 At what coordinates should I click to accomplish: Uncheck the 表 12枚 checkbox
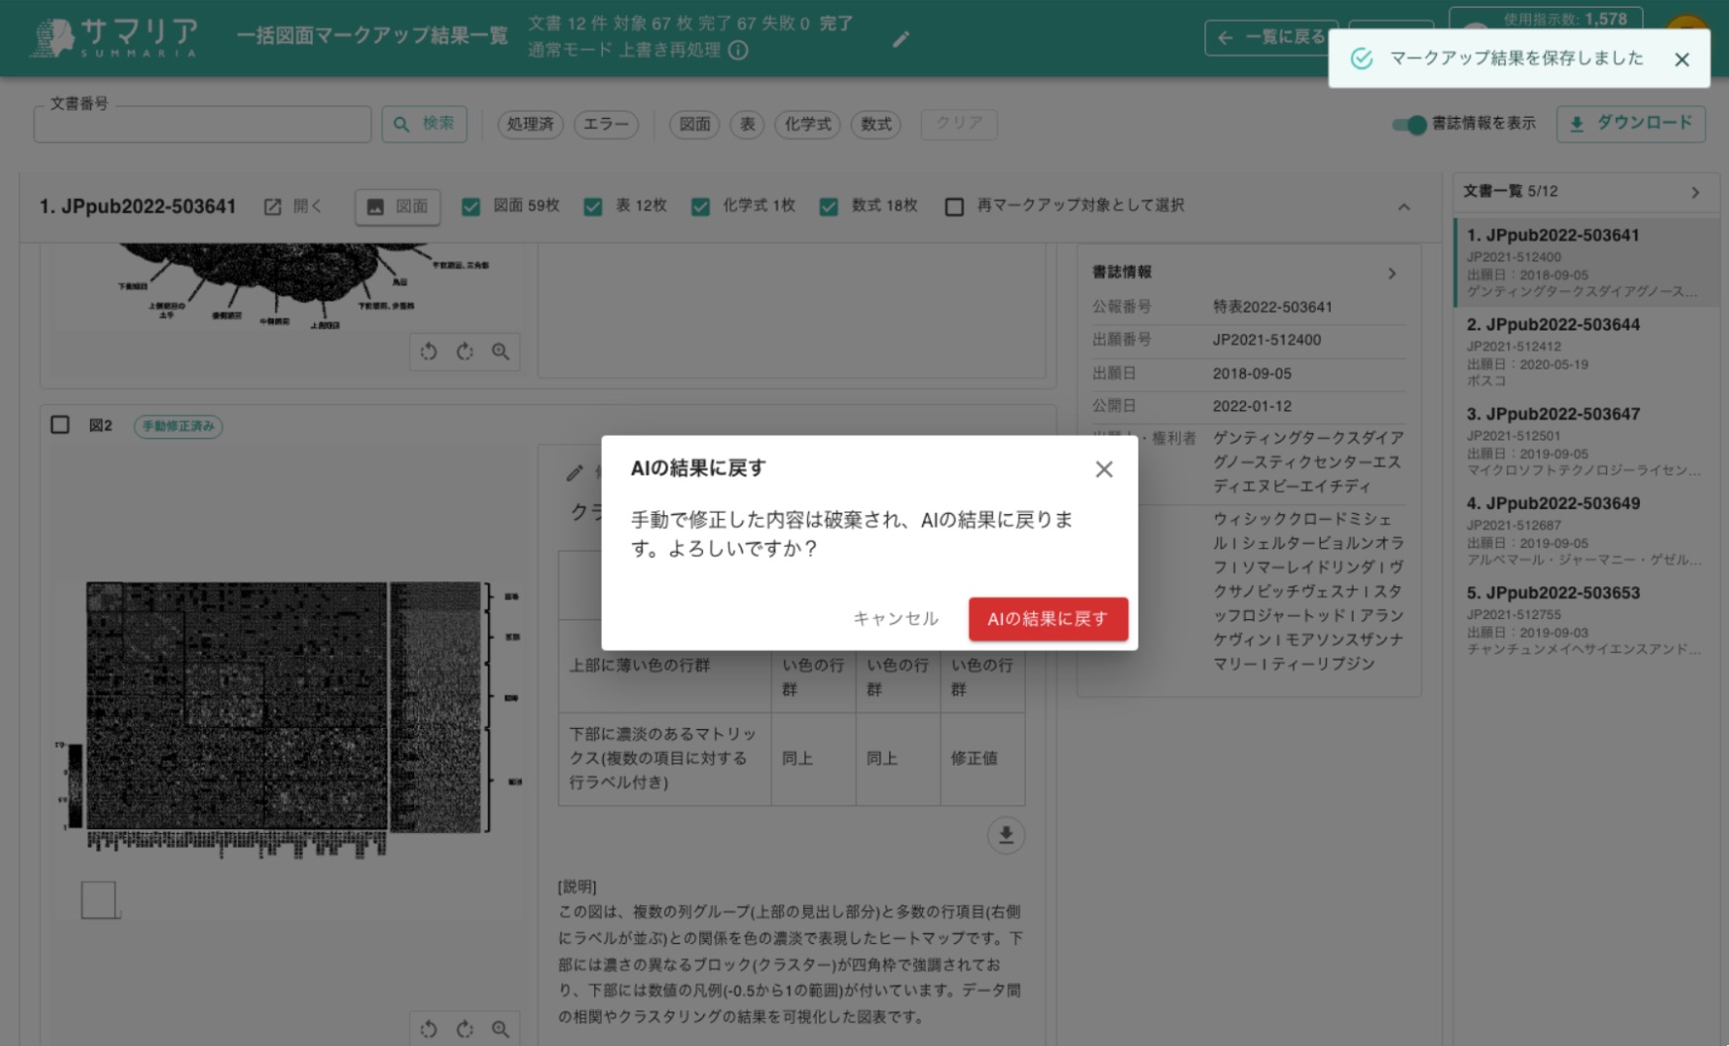(593, 207)
